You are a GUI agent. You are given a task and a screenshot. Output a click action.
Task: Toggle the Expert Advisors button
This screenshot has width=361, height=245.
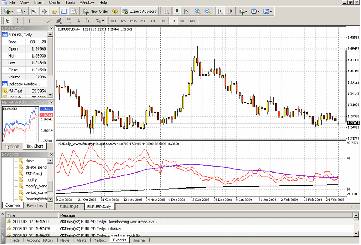(138, 11)
